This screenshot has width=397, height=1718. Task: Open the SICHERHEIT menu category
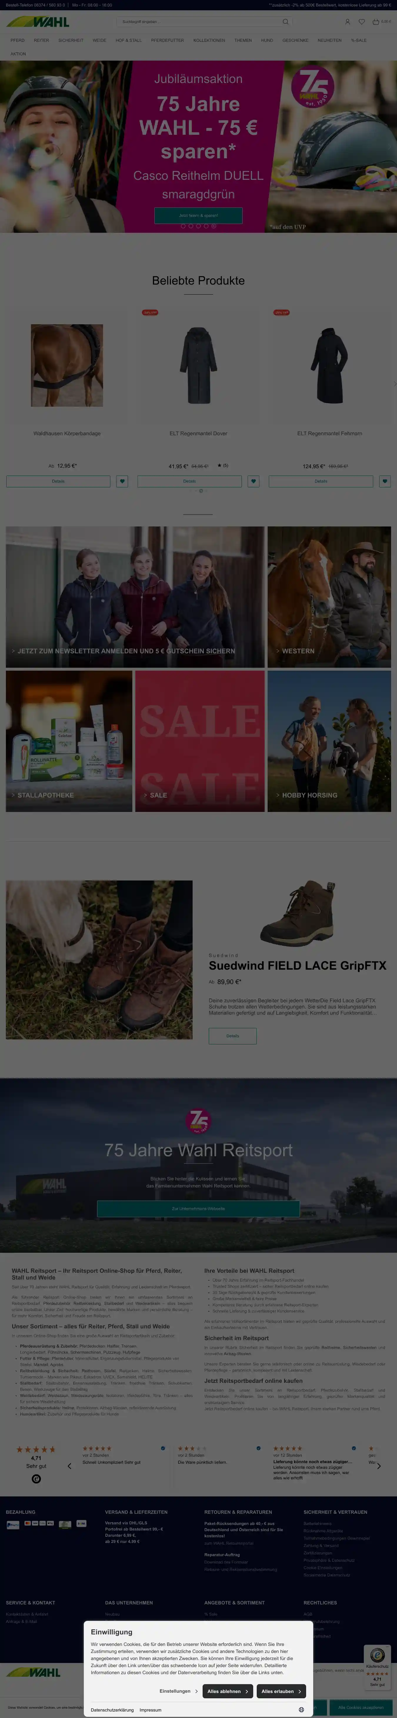[71, 40]
